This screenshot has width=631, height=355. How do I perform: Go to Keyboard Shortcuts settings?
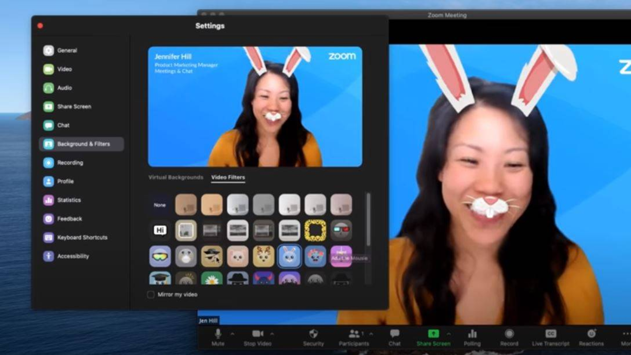tap(82, 237)
